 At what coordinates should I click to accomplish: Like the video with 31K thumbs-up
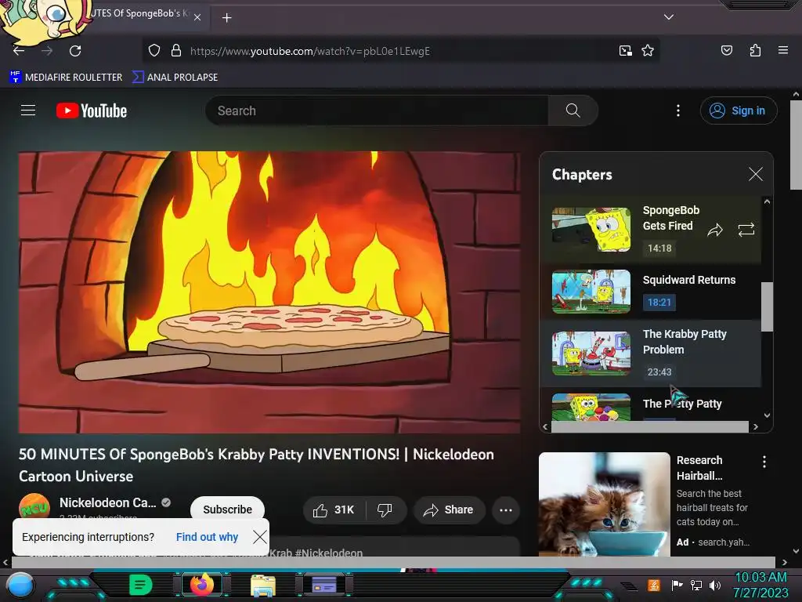coord(334,510)
